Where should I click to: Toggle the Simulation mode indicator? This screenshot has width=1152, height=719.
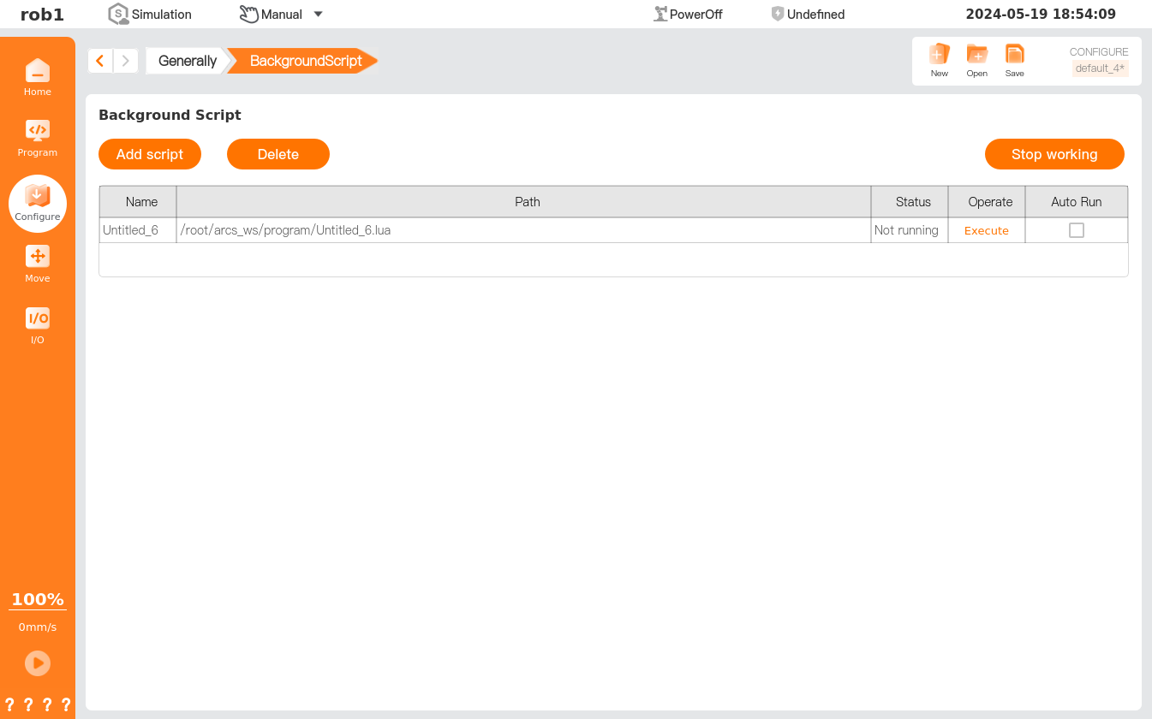(150, 15)
